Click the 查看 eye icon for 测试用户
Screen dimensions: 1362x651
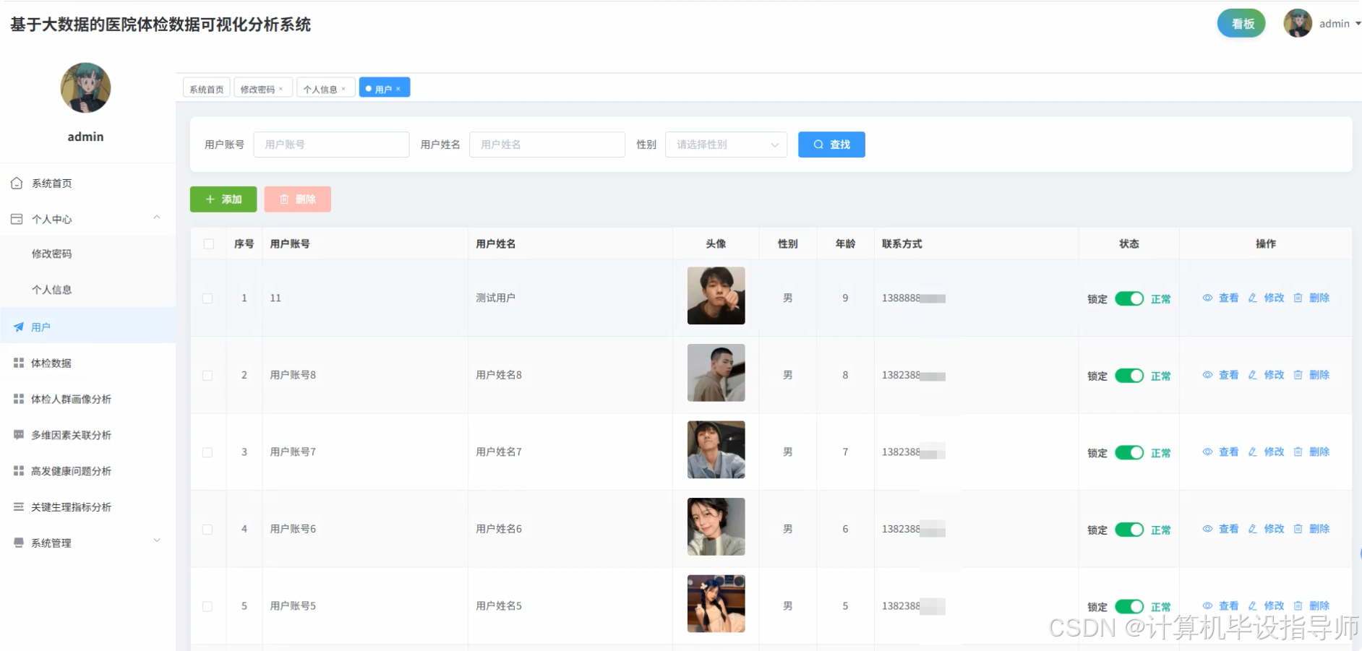coord(1207,298)
